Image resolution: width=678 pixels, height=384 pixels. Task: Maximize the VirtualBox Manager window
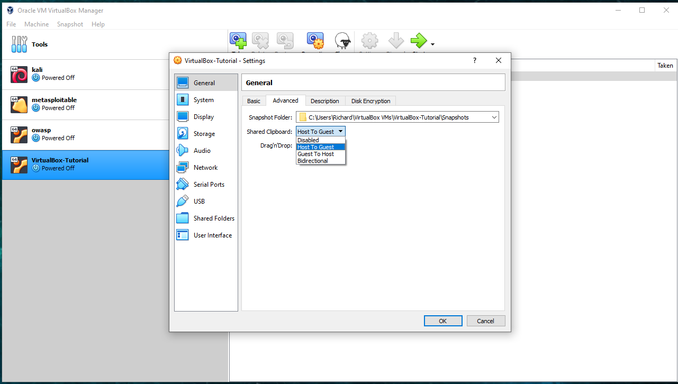point(642,10)
